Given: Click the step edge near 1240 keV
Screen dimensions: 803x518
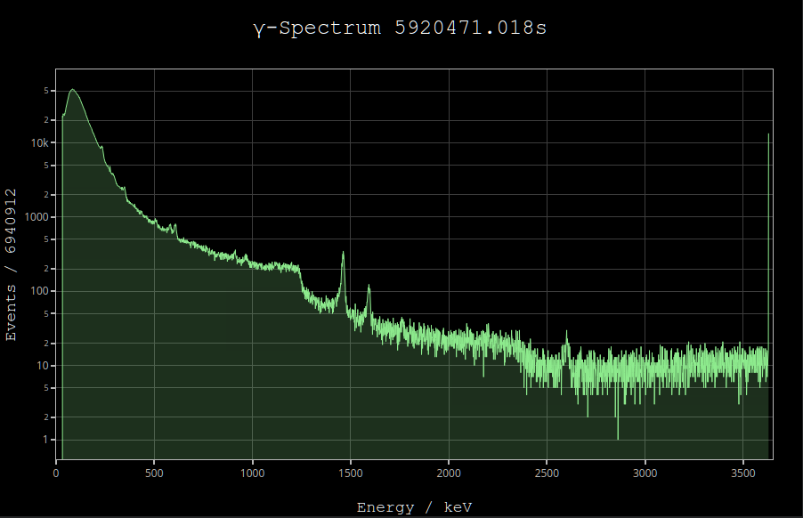Looking at the screenshot, I should (300, 276).
